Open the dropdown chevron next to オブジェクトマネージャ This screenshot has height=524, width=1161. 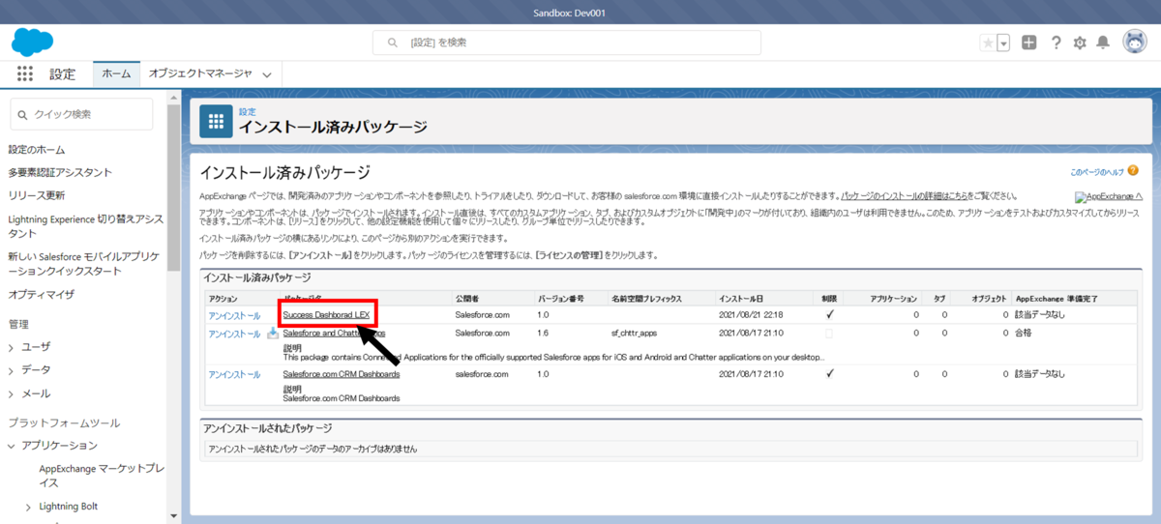tap(267, 74)
